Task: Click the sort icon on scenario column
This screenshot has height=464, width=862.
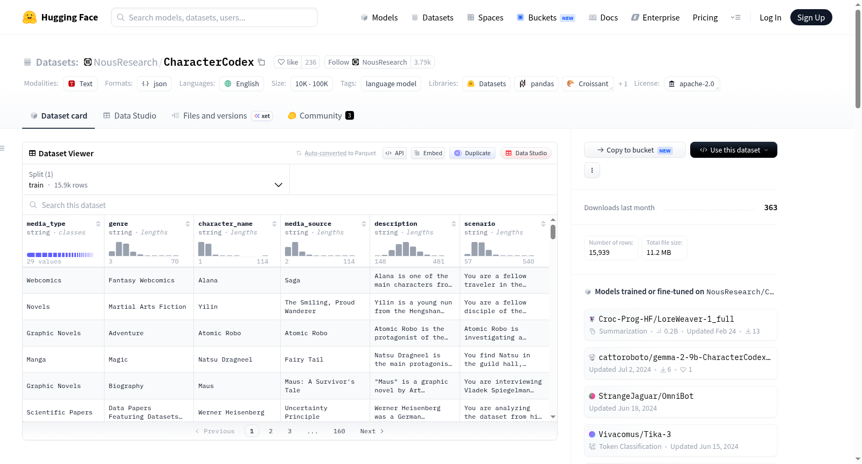Action: (x=543, y=224)
